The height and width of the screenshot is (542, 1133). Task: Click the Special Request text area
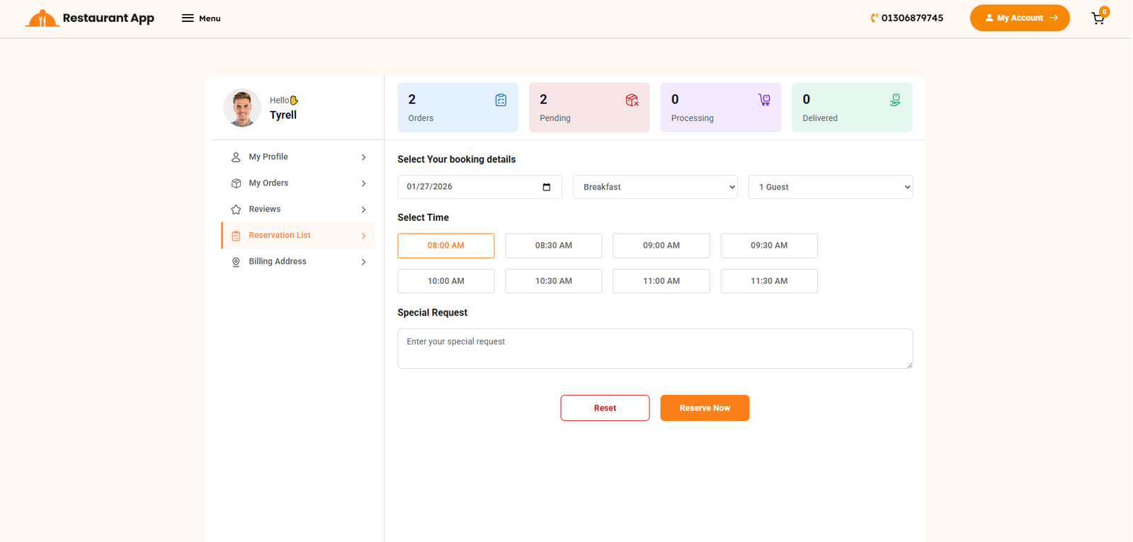coord(654,348)
